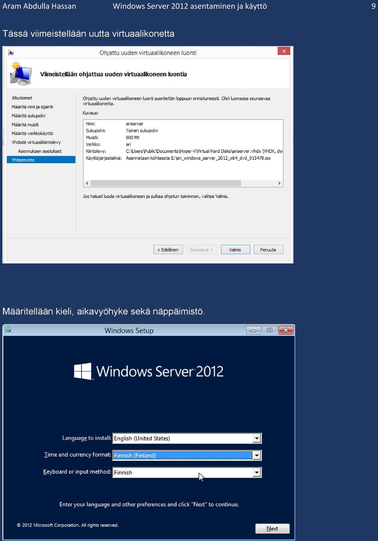Select Alkutoimet wizard step
378x541 pixels.
point(22,98)
